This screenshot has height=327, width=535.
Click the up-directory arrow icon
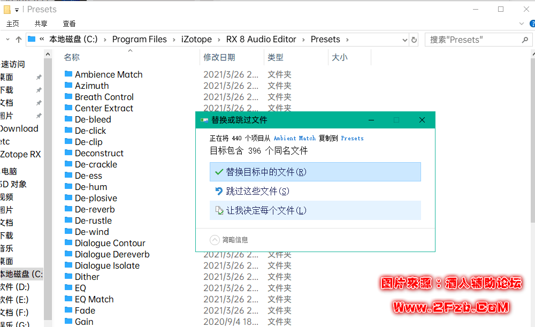19,40
